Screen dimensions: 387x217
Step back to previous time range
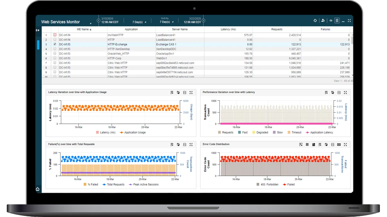coord(98,21)
